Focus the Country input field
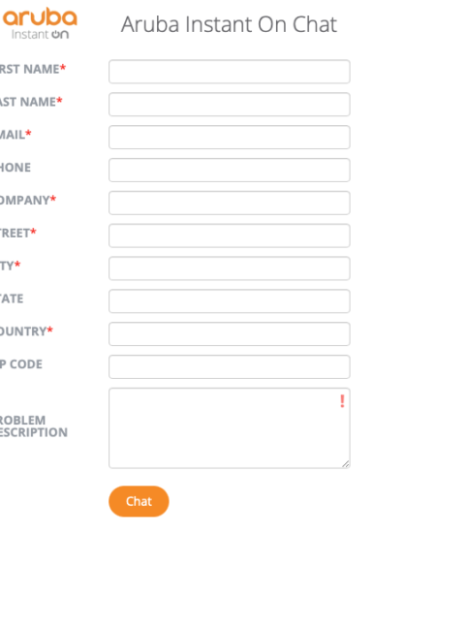 click(x=230, y=333)
